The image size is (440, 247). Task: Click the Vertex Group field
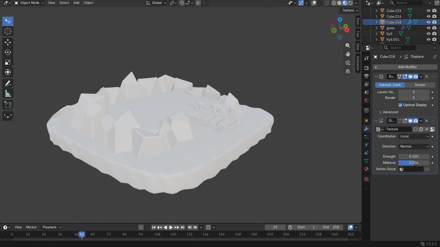pyautogui.click(x=411, y=169)
